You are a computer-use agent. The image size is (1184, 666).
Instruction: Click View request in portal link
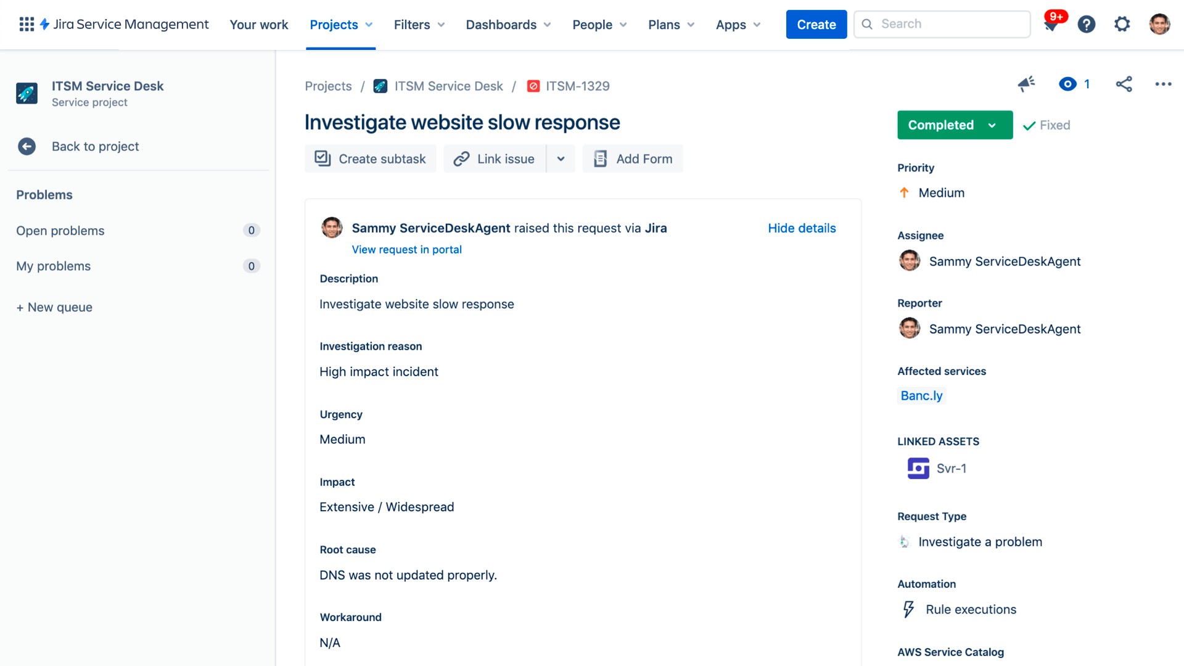click(x=406, y=248)
